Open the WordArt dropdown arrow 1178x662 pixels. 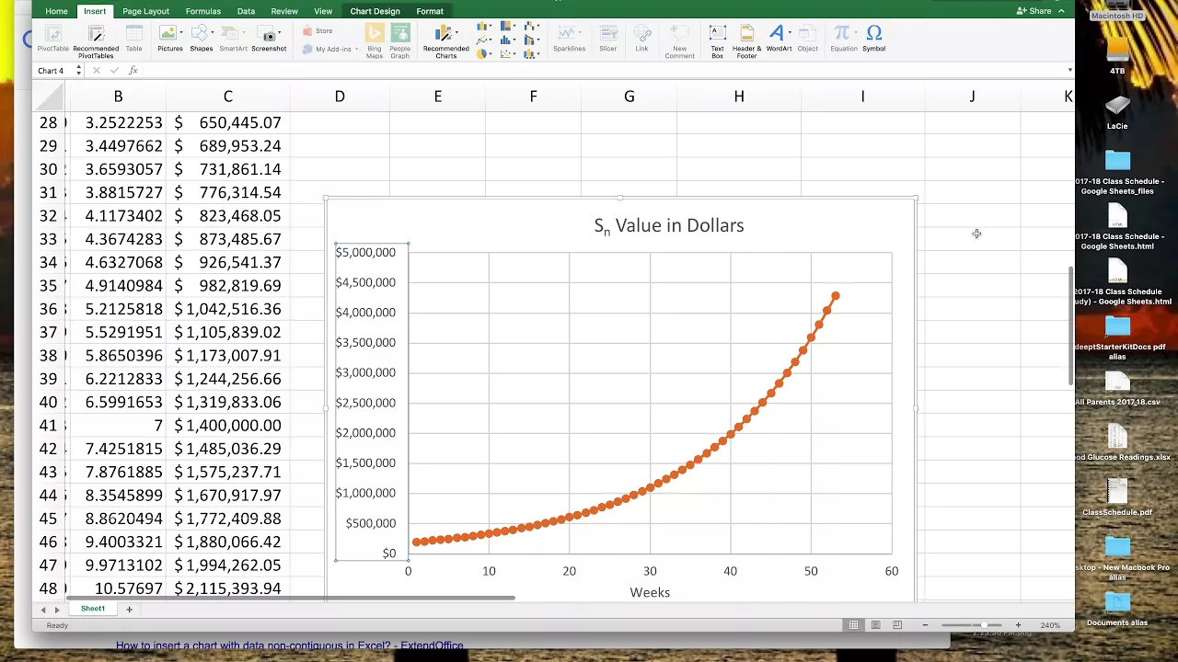tap(789, 33)
